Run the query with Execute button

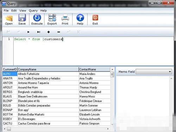(37, 19)
